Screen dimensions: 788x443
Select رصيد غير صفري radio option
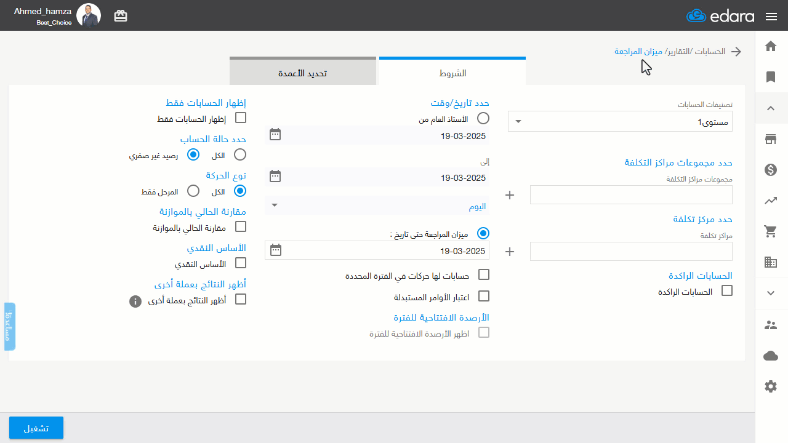click(x=193, y=154)
